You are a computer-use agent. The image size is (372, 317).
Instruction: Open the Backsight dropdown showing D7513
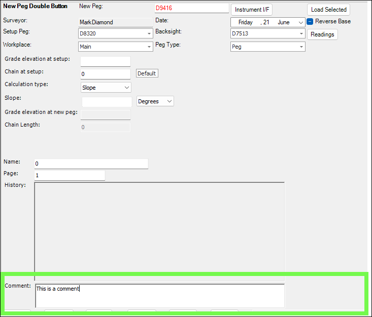[301, 34]
